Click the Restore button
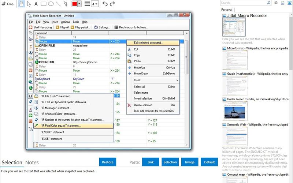This screenshot has width=293, height=183. pyautogui.click(x=108, y=162)
